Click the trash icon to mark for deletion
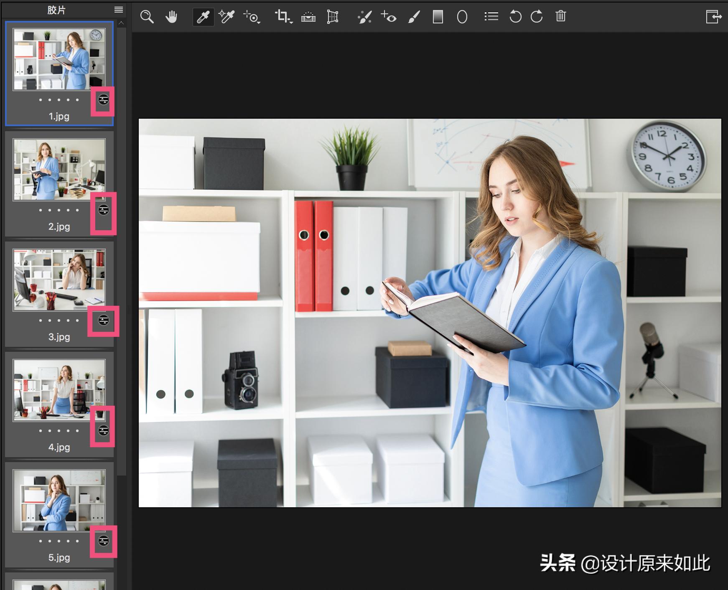The width and height of the screenshot is (728, 590). 561,16
